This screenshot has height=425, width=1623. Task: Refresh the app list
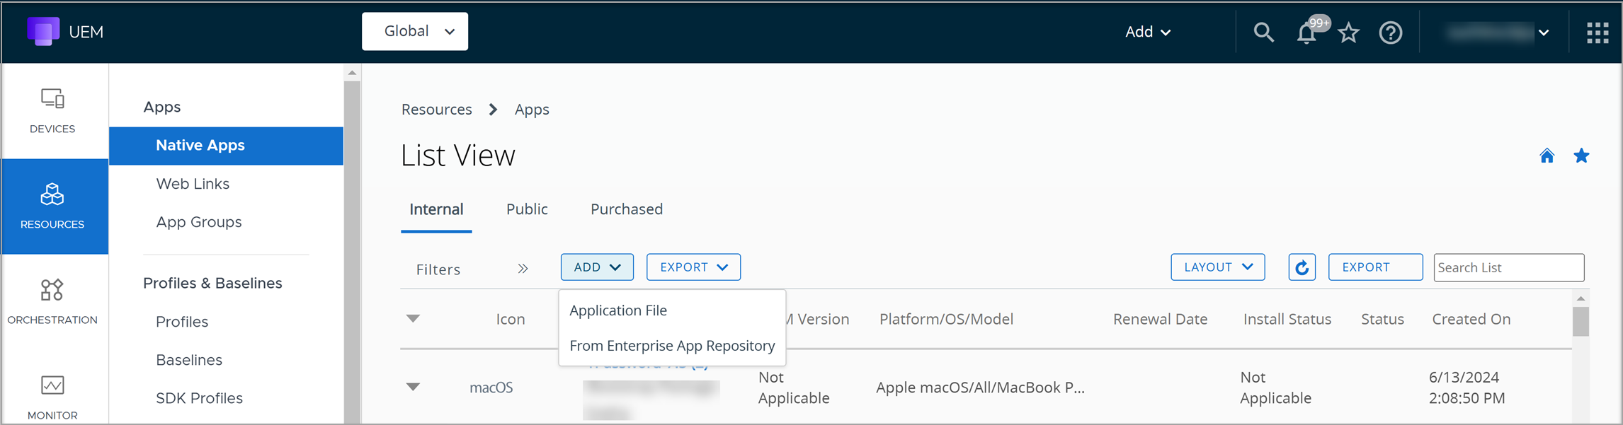coord(1302,267)
